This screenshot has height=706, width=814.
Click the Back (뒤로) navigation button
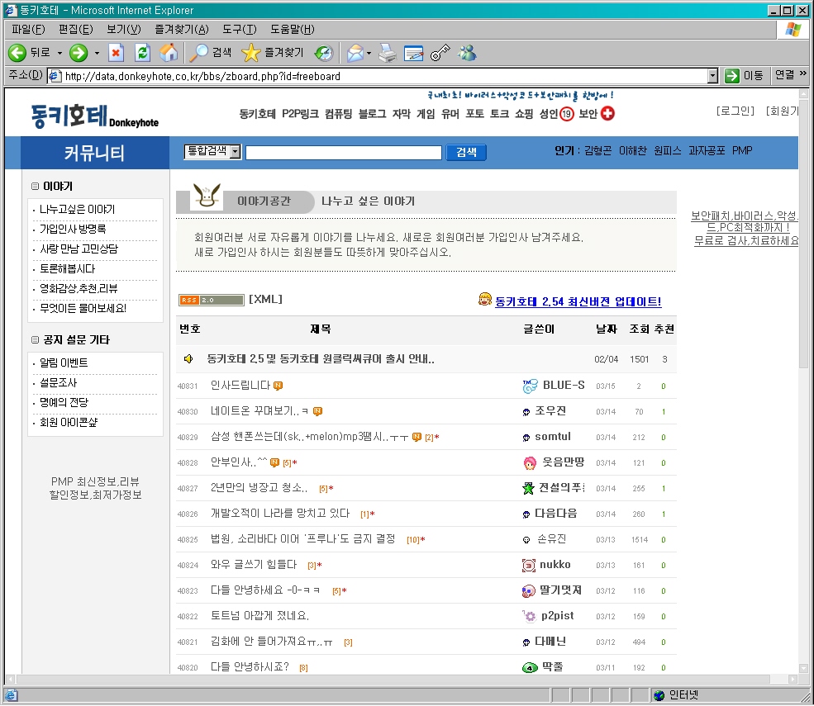(30, 53)
